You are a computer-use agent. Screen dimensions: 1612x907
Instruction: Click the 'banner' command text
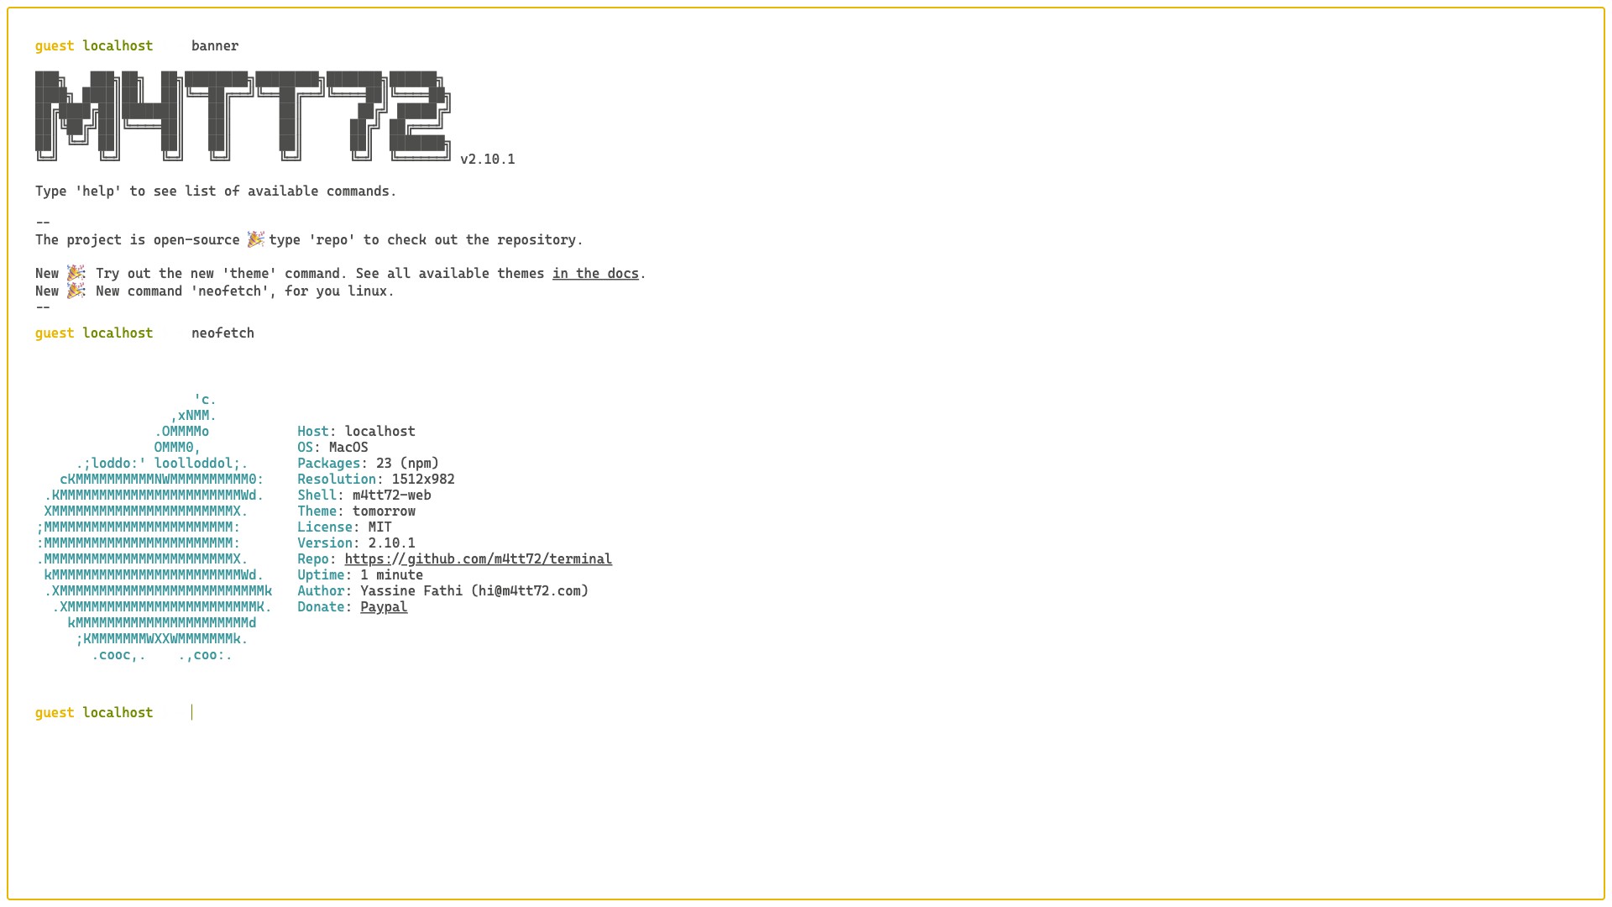215,45
